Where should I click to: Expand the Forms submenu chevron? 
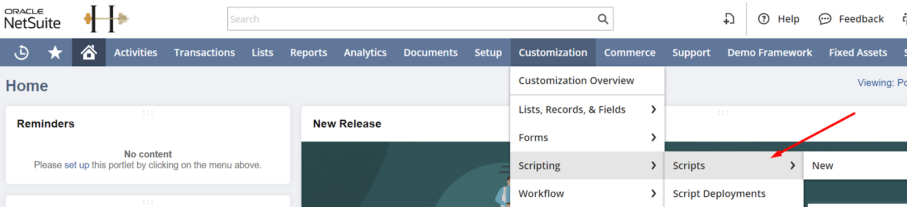pos(654,137)
